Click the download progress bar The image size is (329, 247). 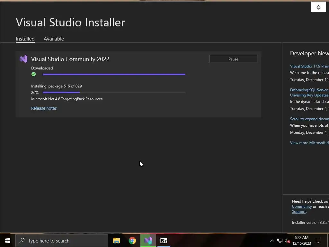pos(114,74)
